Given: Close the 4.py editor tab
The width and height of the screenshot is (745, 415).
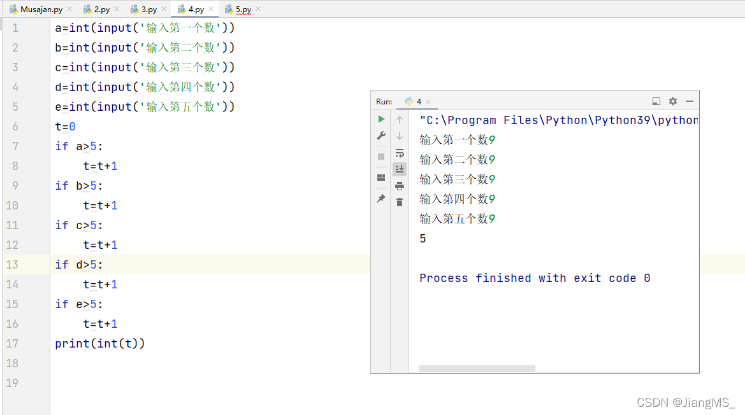Looking at the screenshot, I should point(211,9).
